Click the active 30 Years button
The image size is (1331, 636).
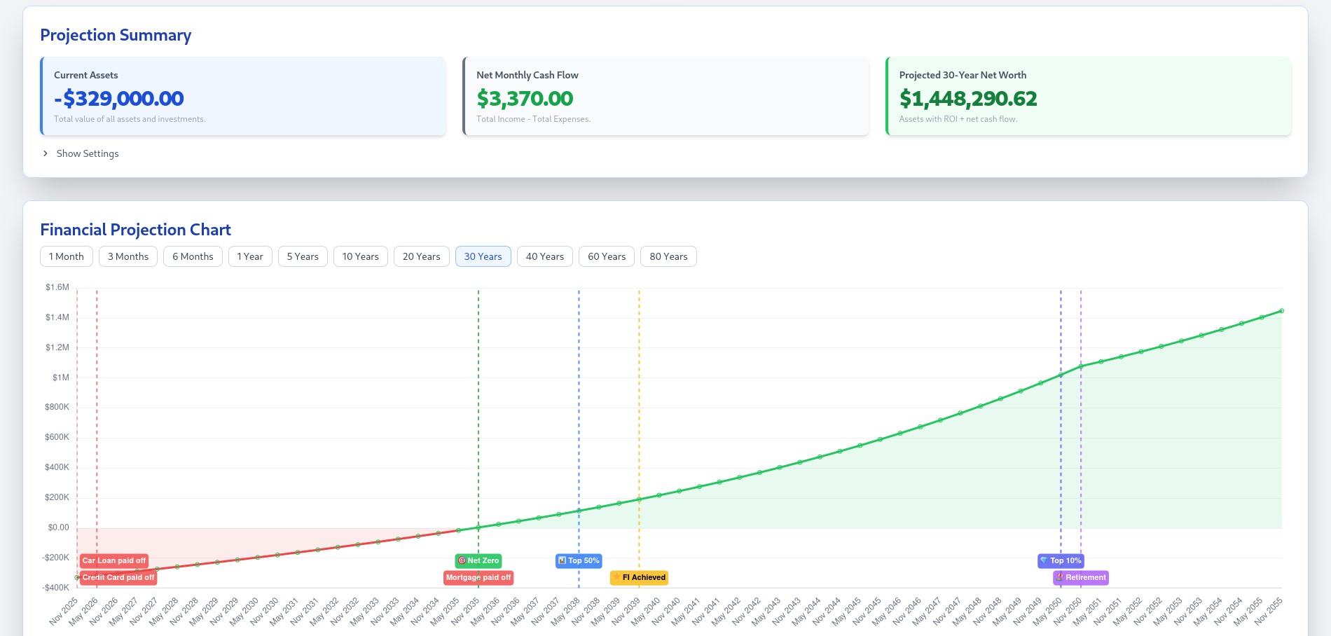[483, 256]
